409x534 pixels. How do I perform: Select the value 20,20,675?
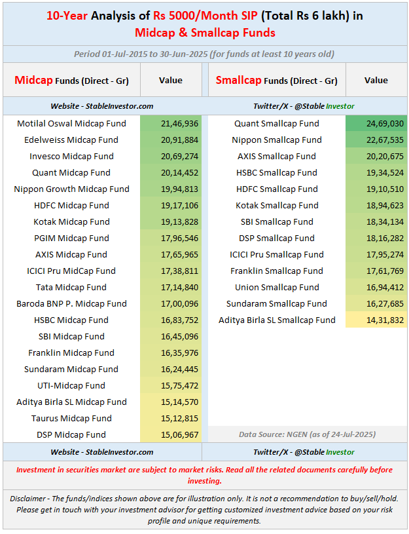coord(385,156)
